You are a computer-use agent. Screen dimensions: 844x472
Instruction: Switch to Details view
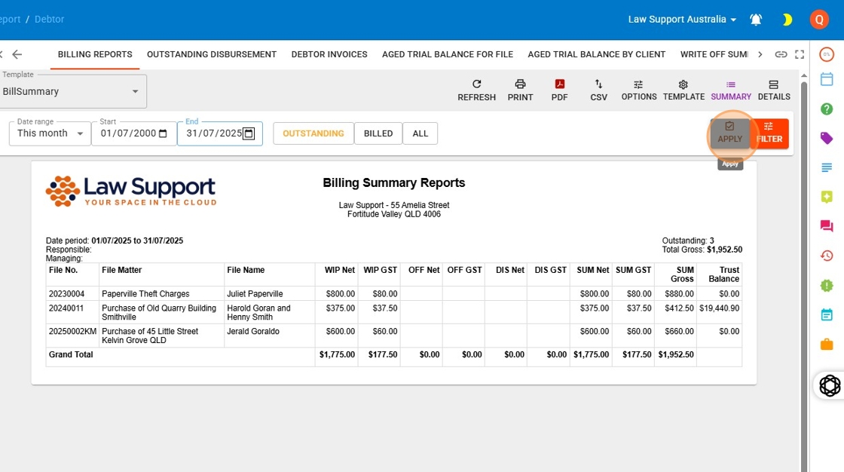click(x=773, y=90)
